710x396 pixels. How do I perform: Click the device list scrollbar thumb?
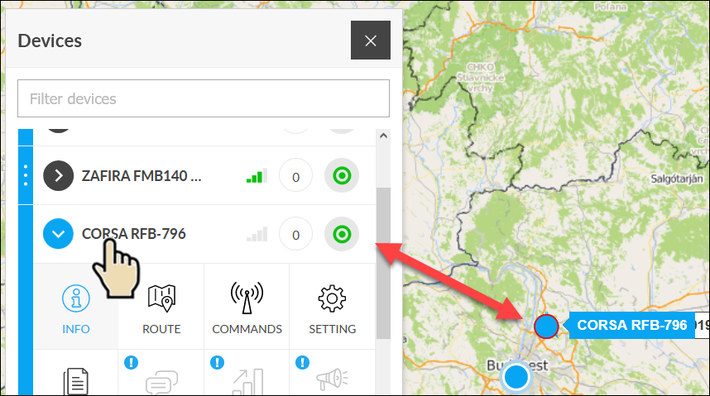coord(383,264)
